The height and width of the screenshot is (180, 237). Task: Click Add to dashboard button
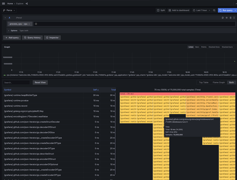(x=179, y=10)
